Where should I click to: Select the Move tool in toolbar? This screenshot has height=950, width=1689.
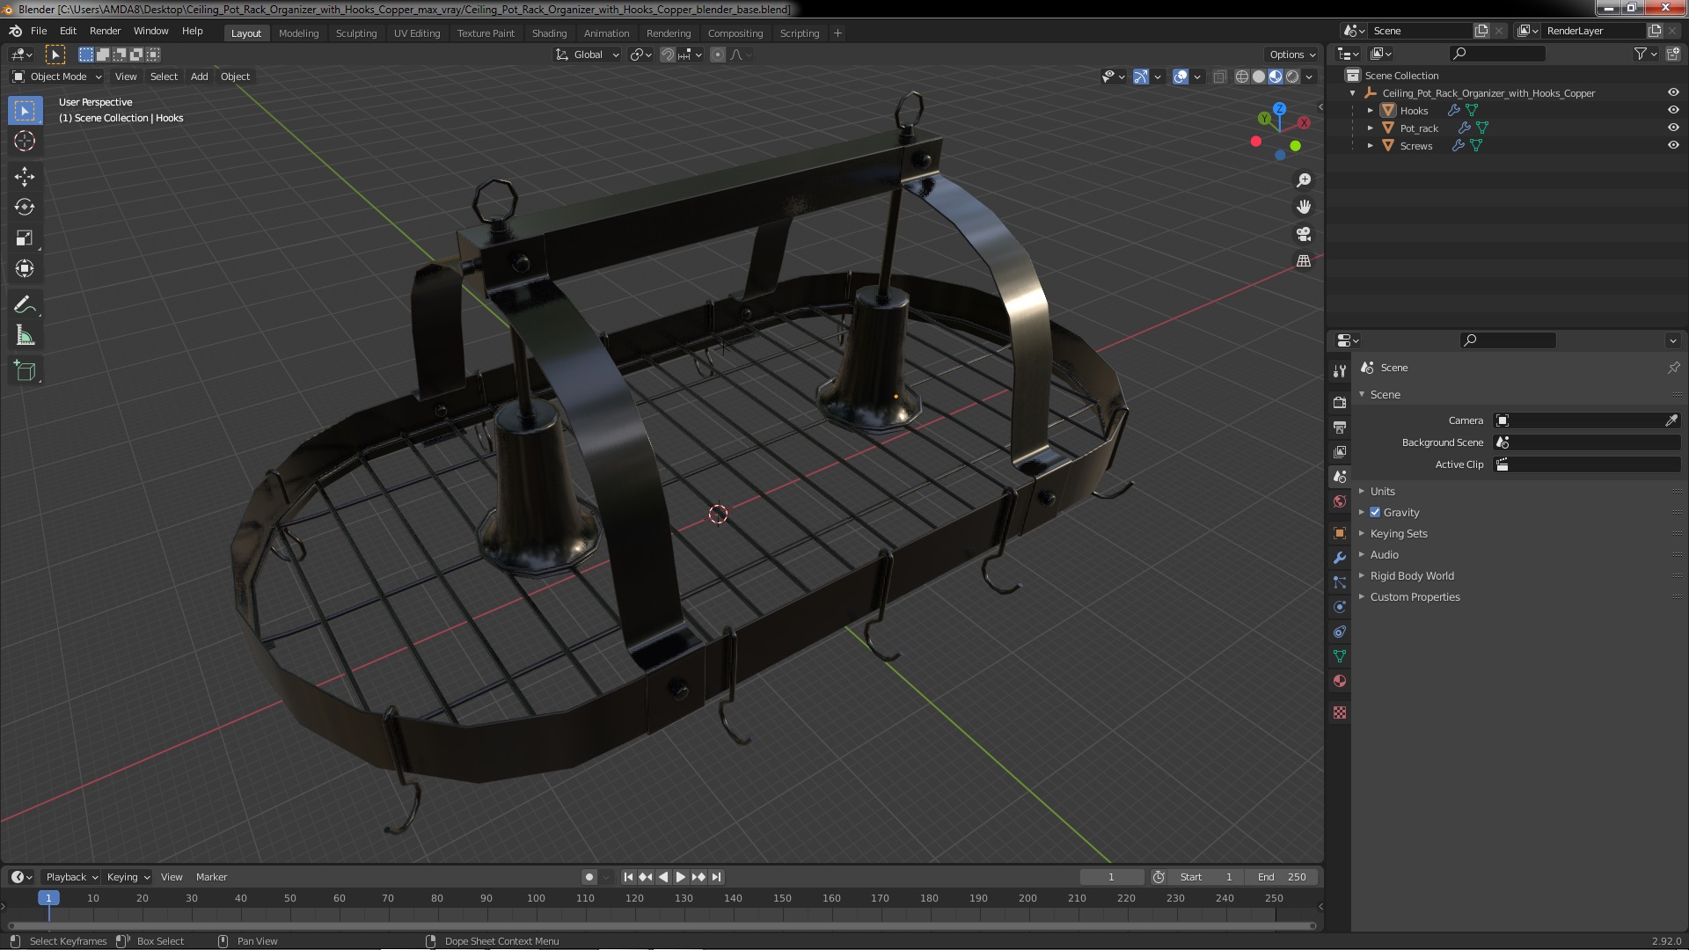25,177
